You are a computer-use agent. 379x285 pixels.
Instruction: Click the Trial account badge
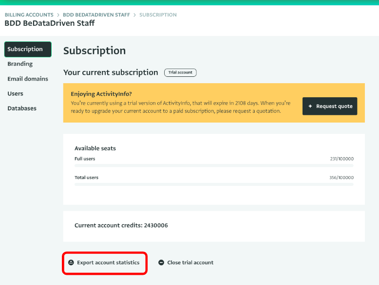pyautogui.click(x=180, y=72)
